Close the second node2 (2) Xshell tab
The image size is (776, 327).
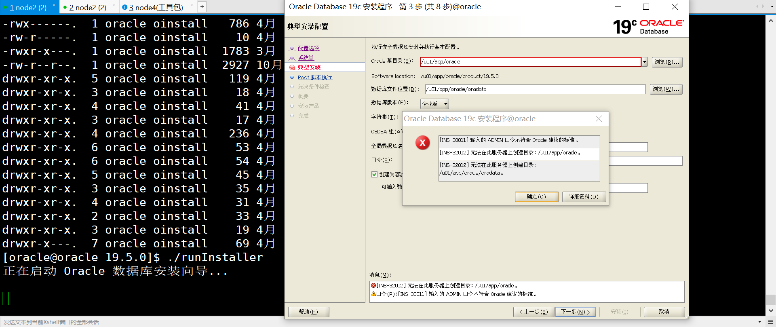point(114,5)
